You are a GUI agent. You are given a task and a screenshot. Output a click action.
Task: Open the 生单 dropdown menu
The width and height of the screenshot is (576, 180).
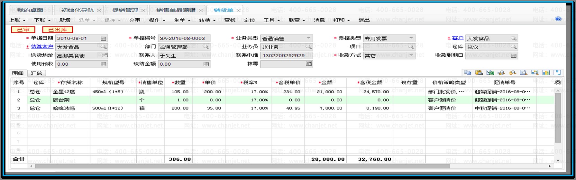[189, 20]
